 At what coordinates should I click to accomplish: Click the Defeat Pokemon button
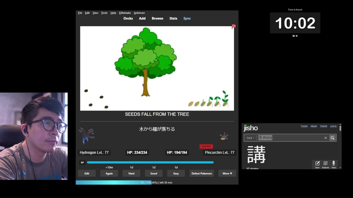[x=202, y=174]
